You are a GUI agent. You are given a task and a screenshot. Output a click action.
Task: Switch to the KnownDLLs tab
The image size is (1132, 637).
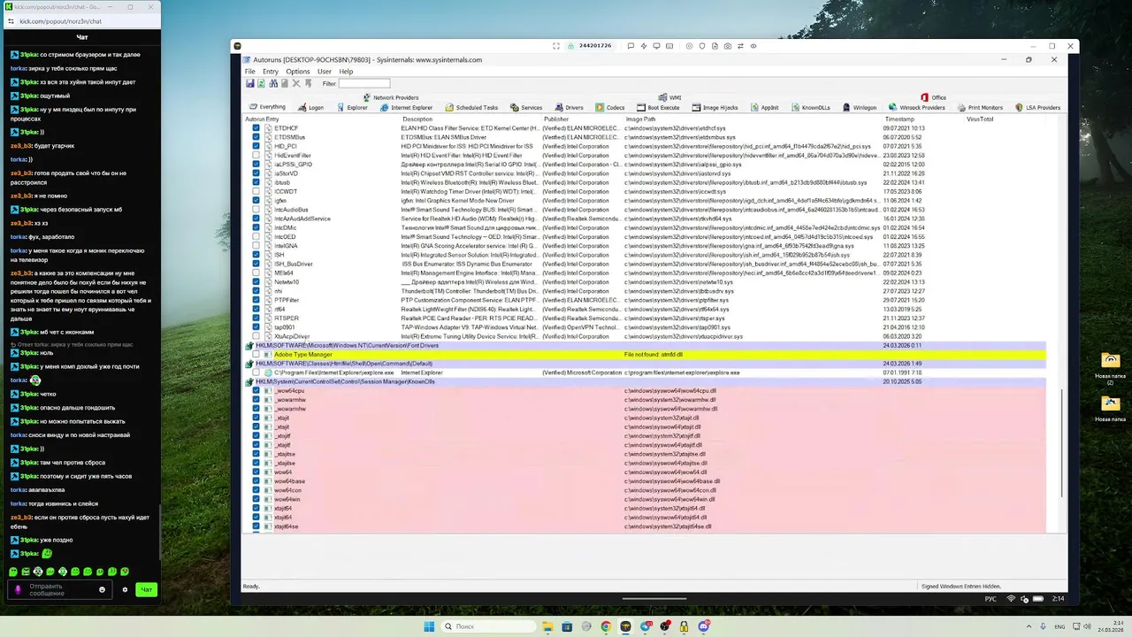click(809, 107)
